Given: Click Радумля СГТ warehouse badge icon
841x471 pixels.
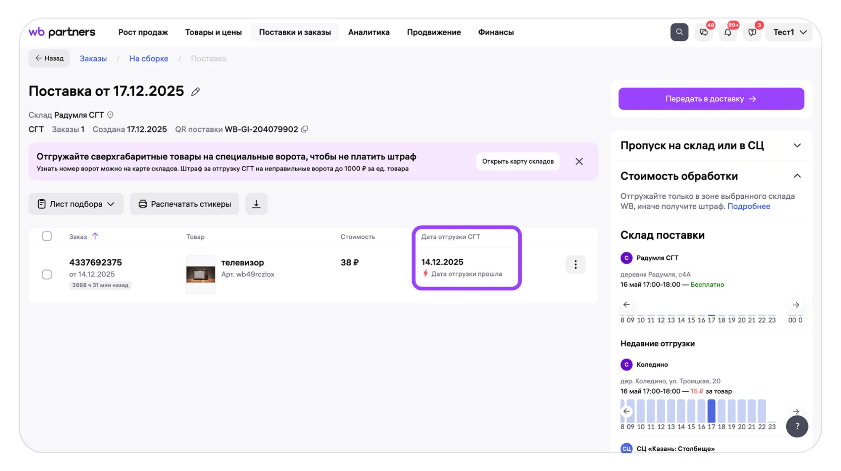Looking at the screenshot, I should (626, 258).
